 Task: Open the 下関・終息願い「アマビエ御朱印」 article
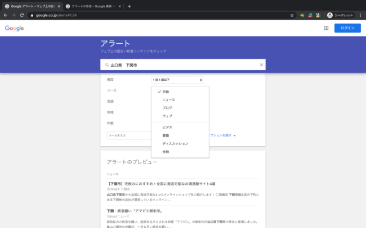(135, 211)
